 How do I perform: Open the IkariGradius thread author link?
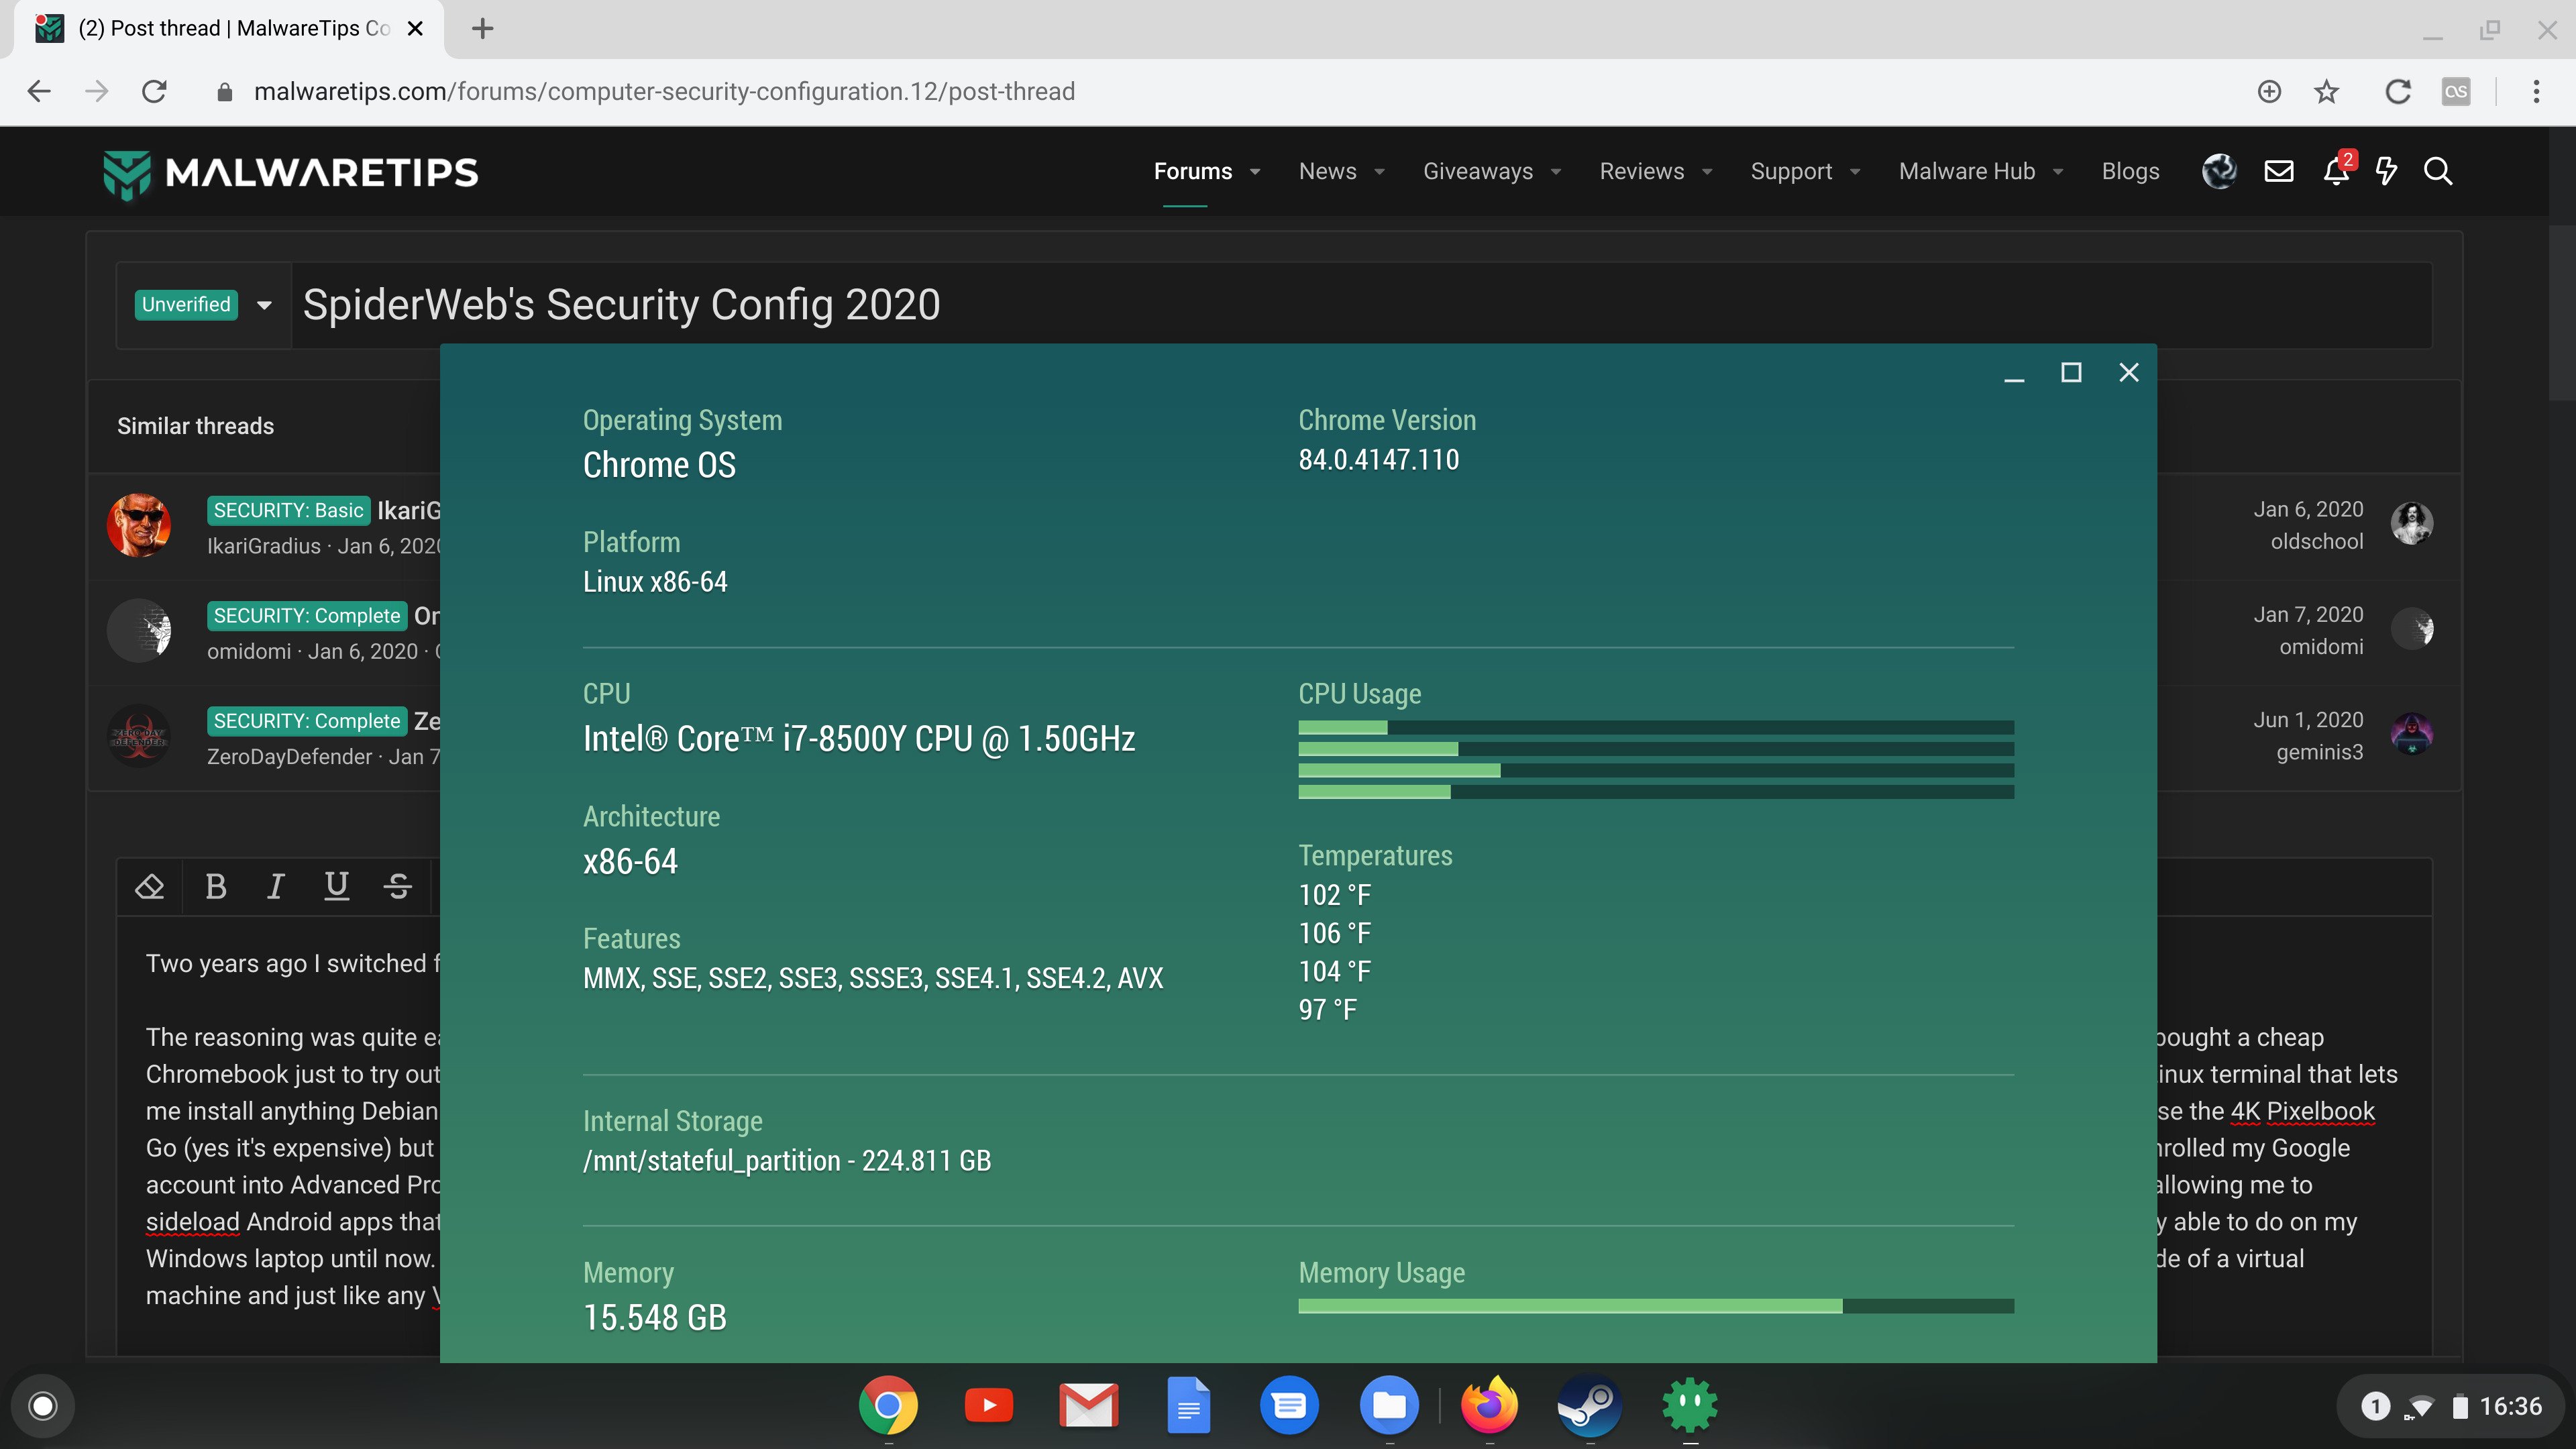264,546
